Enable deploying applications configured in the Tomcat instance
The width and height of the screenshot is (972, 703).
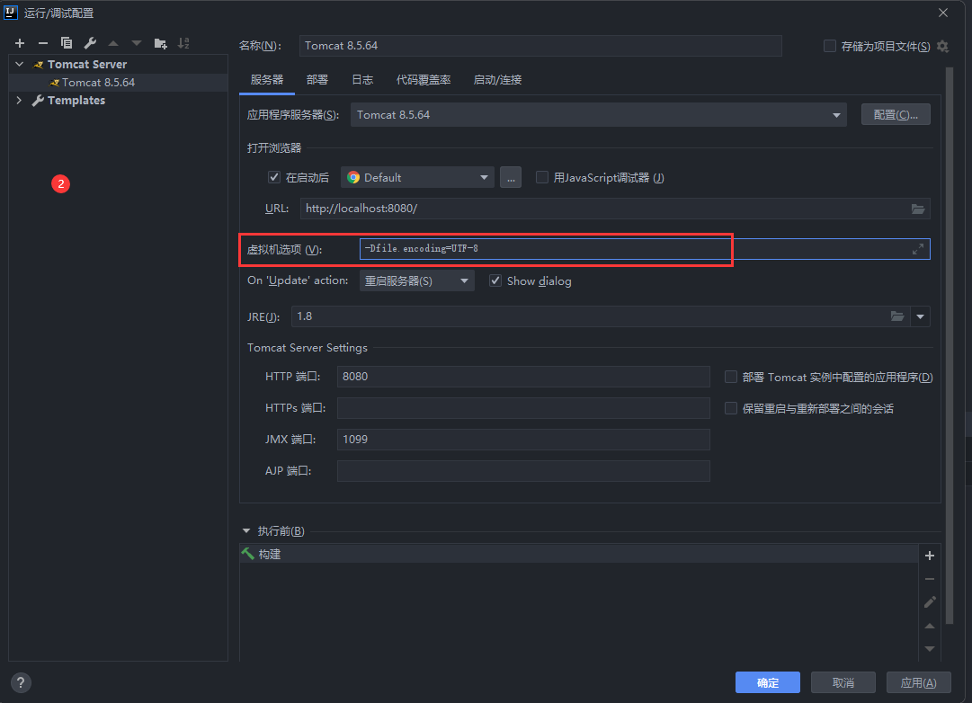point(731,377)
